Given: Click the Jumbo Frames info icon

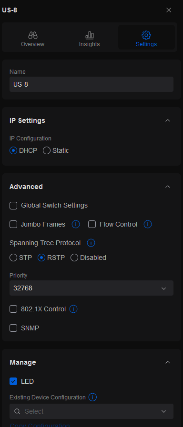Looking at the screenshot, I should click(x=76, y=224).
